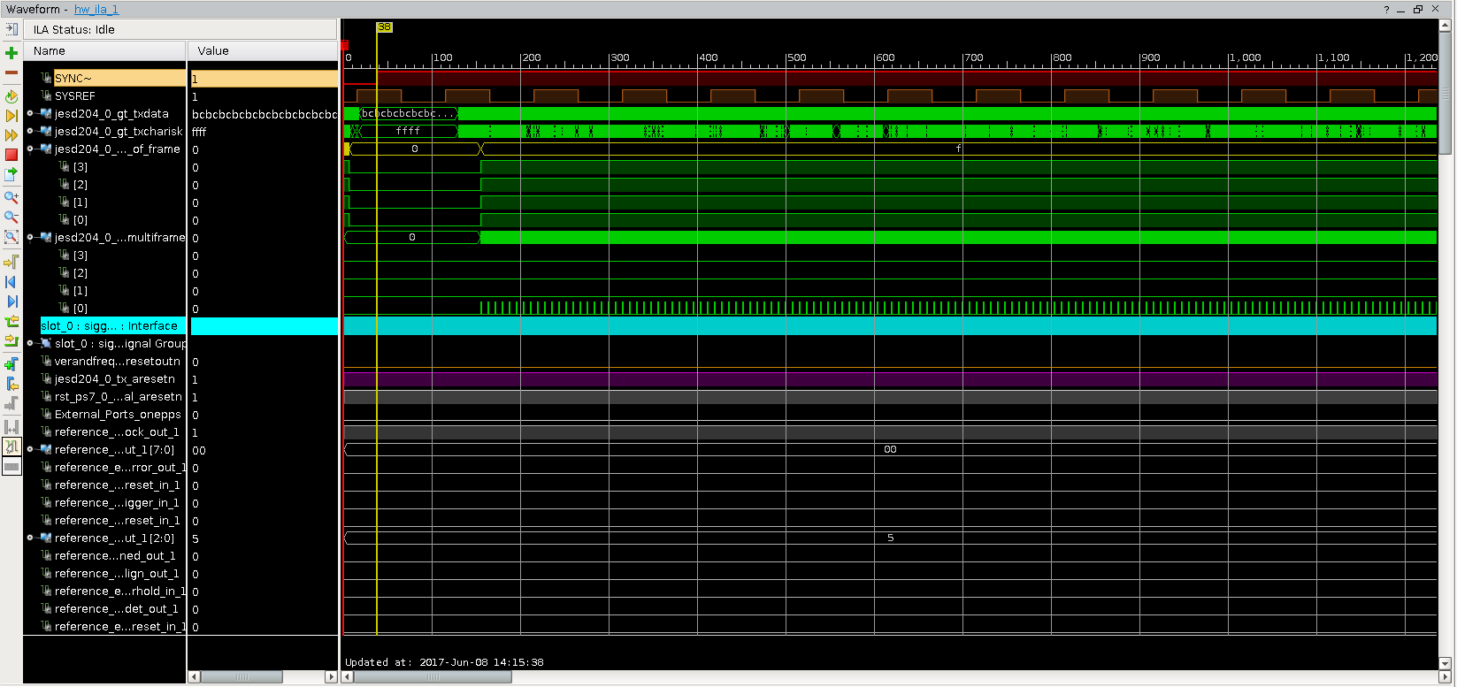Click the bottom toolbar icon below snap toggle

[x=12, y=466]
